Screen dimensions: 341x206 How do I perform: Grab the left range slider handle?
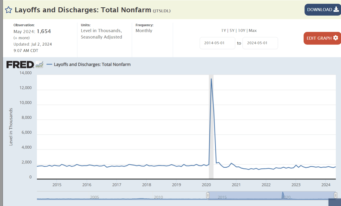[x=208, y=195]
